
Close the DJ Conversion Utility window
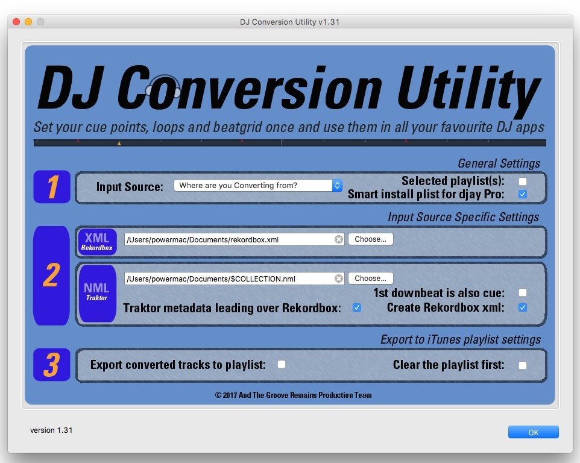(16, 22)
